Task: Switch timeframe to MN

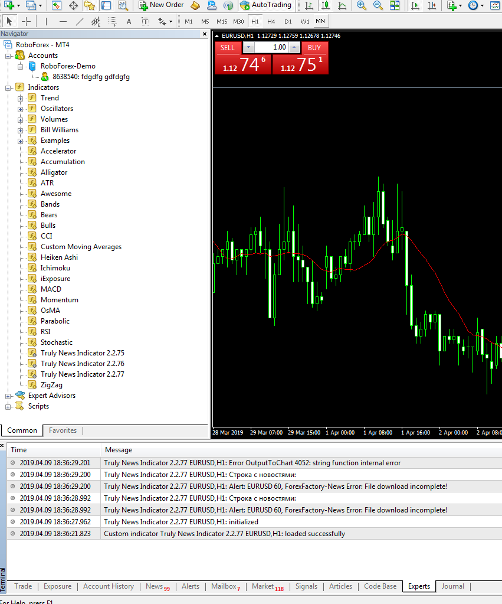Action: [x=320, y=21]
